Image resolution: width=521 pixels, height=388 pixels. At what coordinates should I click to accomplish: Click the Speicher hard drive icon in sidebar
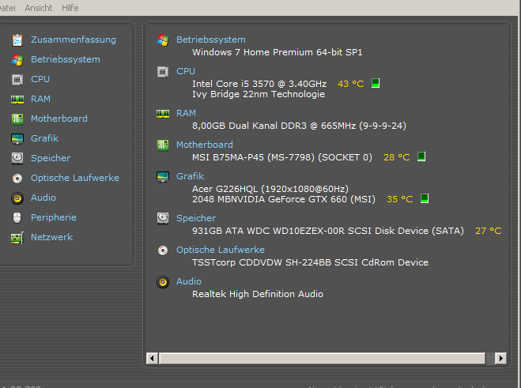point(17,159)
